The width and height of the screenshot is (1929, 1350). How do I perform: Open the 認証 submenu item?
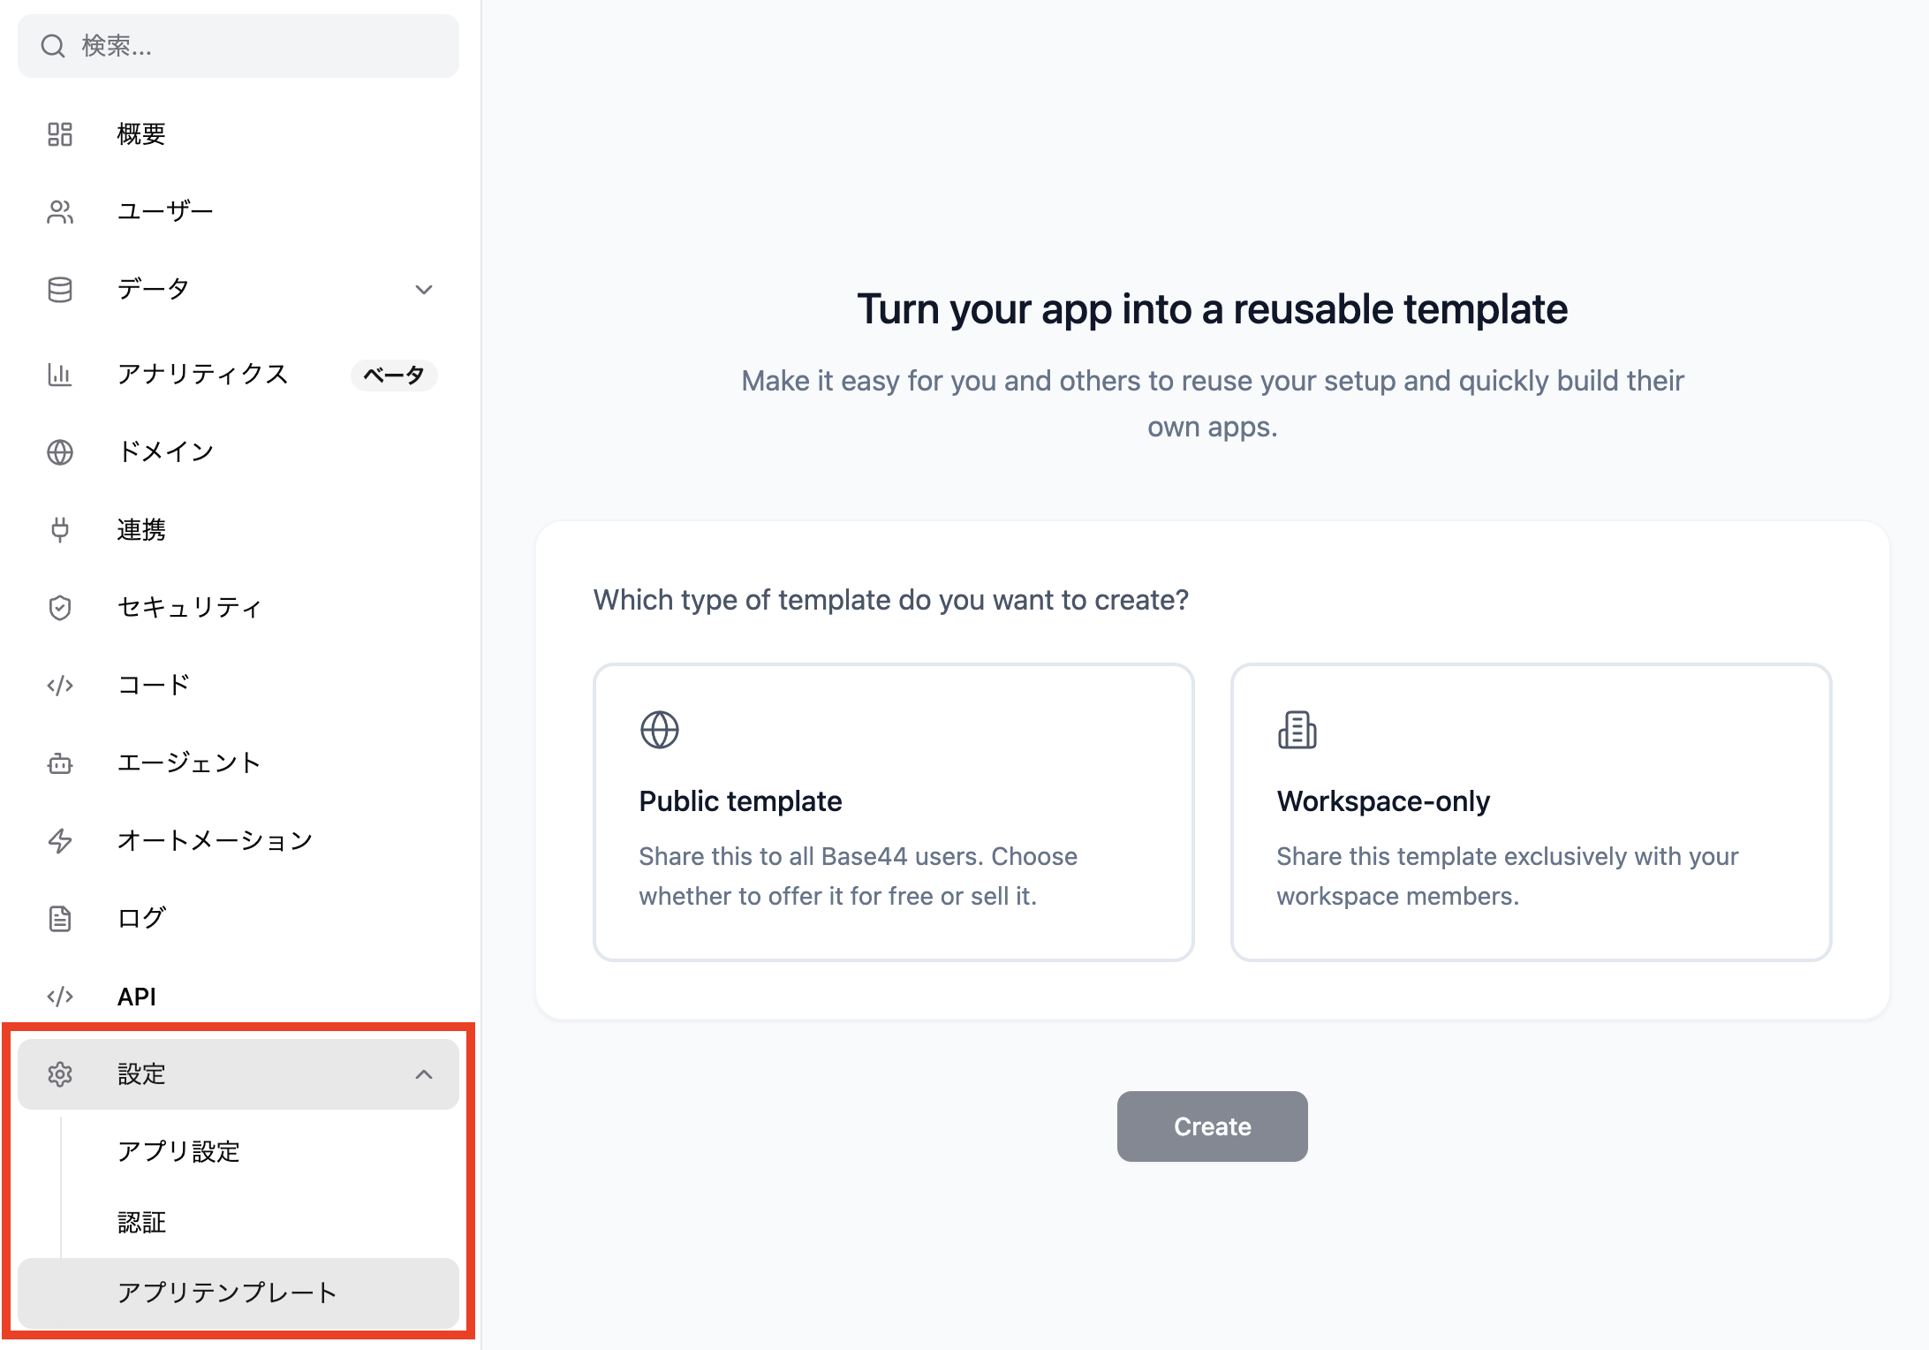tap(142, 1223)
